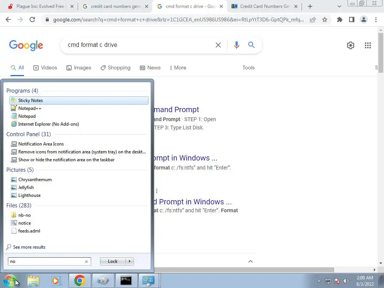This screenshot has height=288, width=384.
Task: Open result options three-dot menu
Action: 156,191
